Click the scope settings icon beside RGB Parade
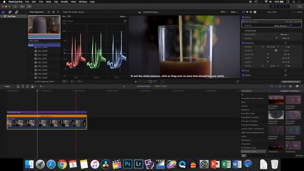 tap(125, 21)
